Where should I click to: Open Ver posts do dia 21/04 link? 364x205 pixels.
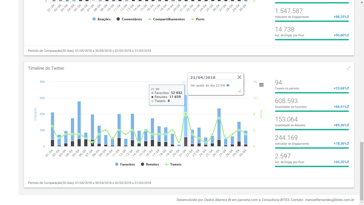click(x=208, y=85)
